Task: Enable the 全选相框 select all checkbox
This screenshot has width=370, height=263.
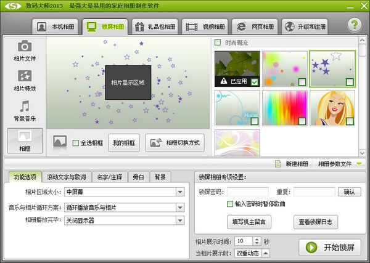Action: [x=76, y=143]
